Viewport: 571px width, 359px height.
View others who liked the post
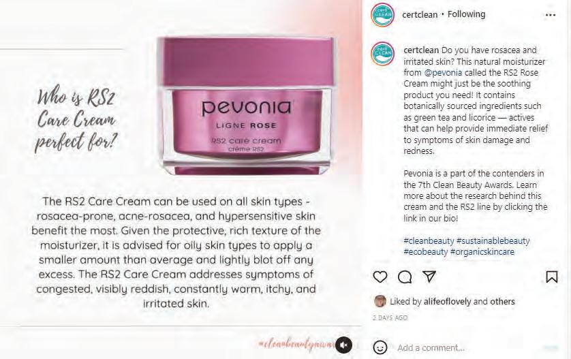pos(502,302)
